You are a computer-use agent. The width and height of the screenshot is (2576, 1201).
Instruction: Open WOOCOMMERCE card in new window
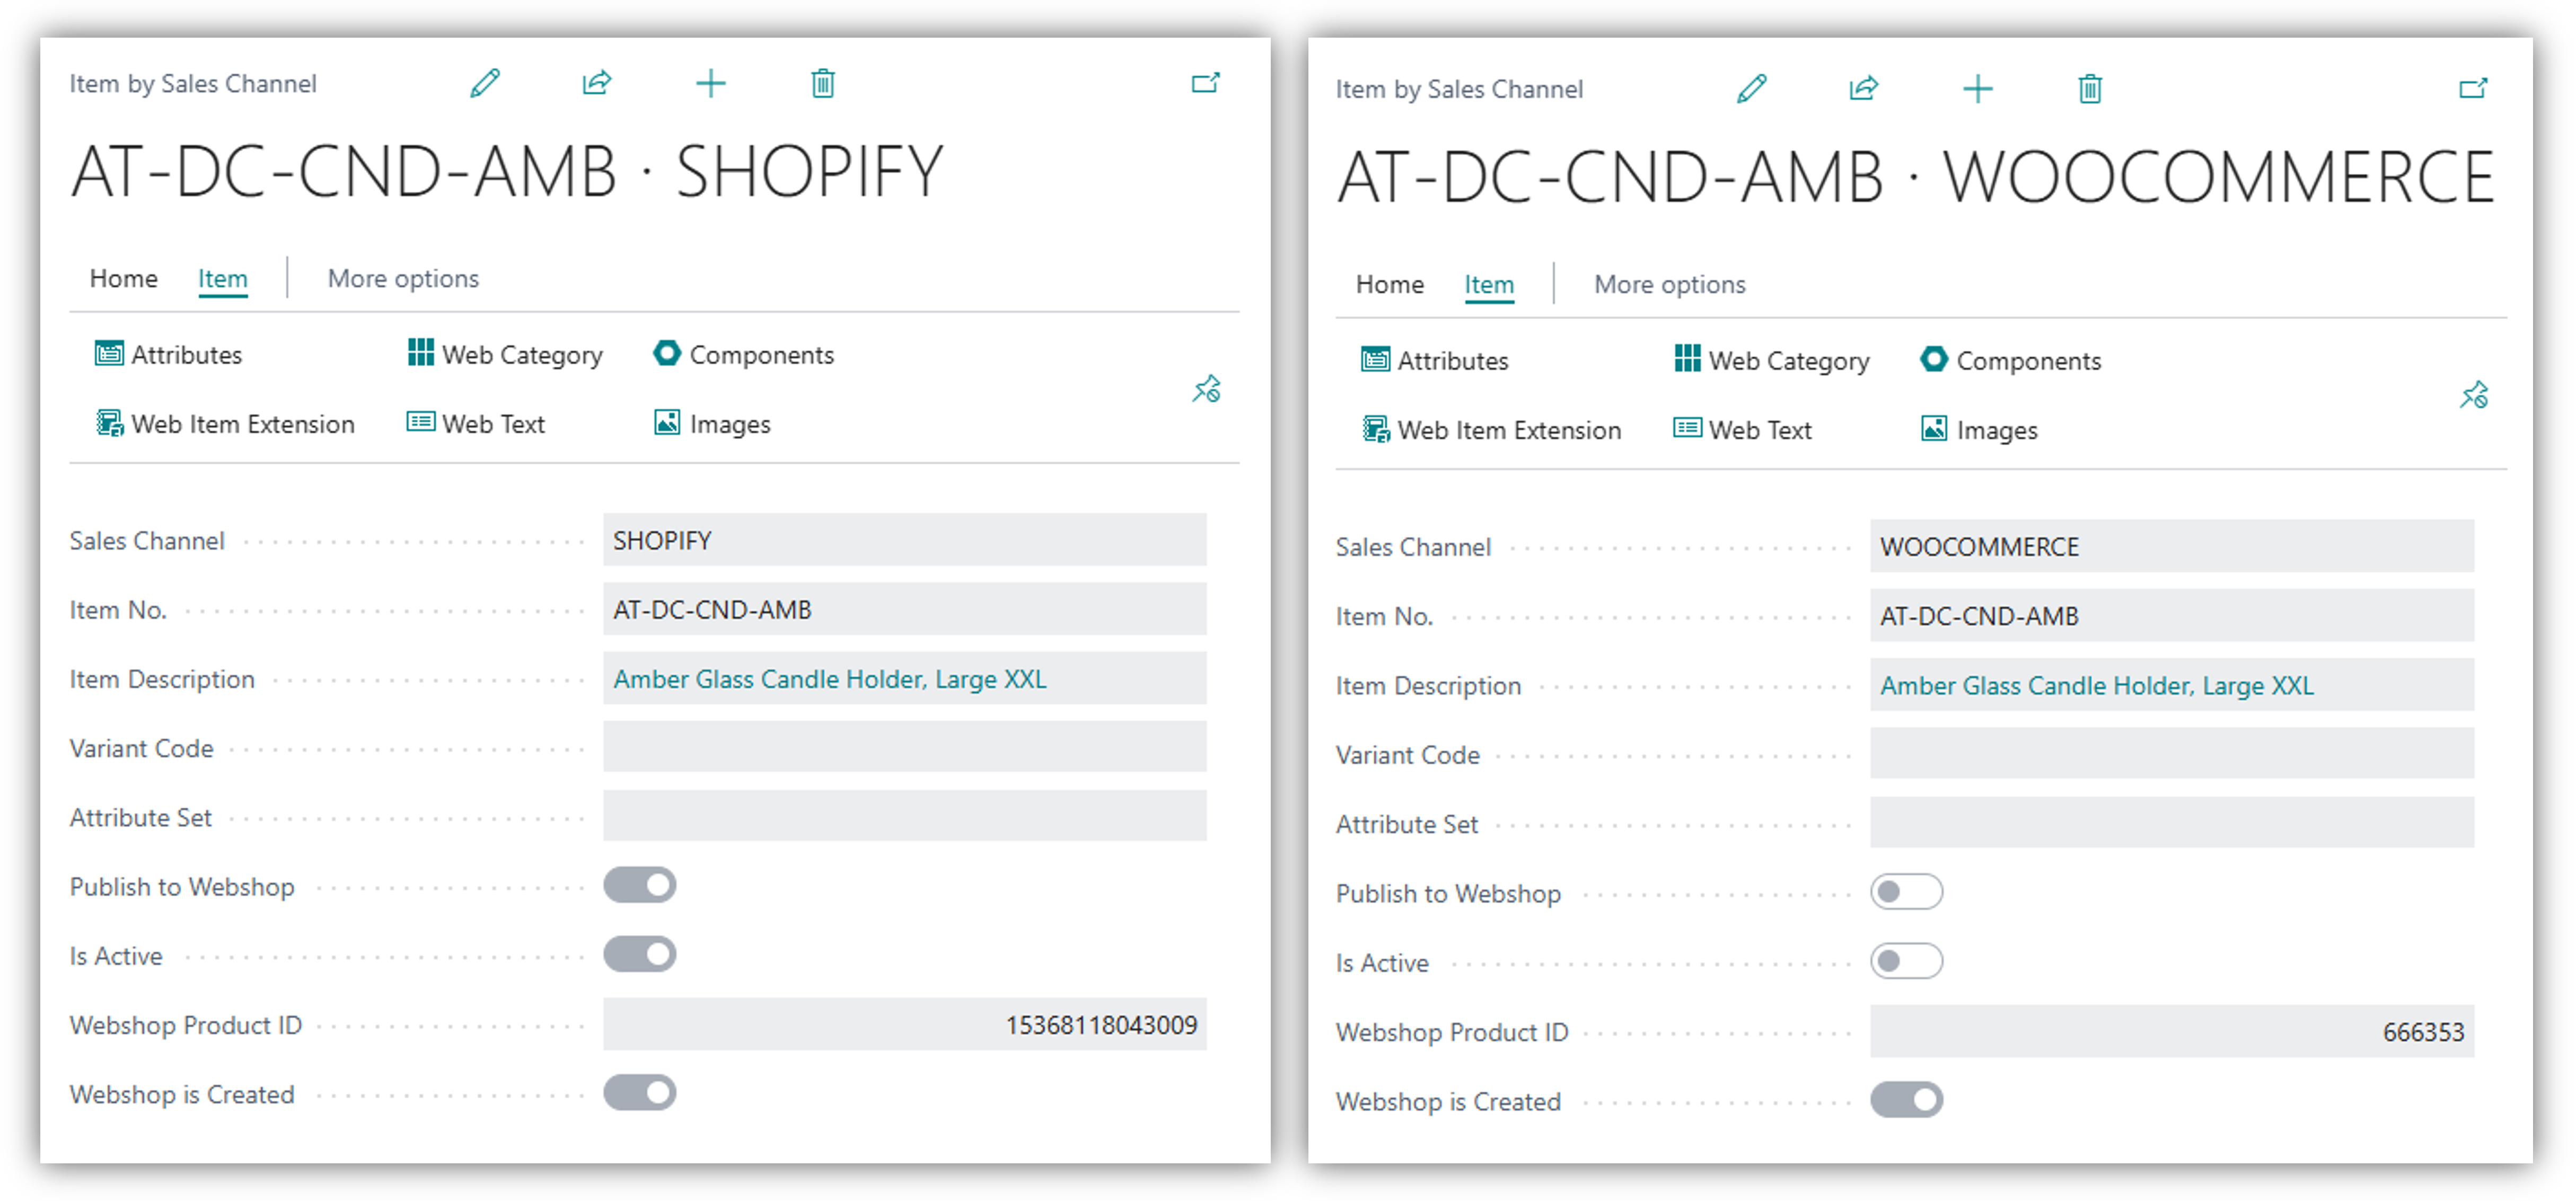point(2473,89)
